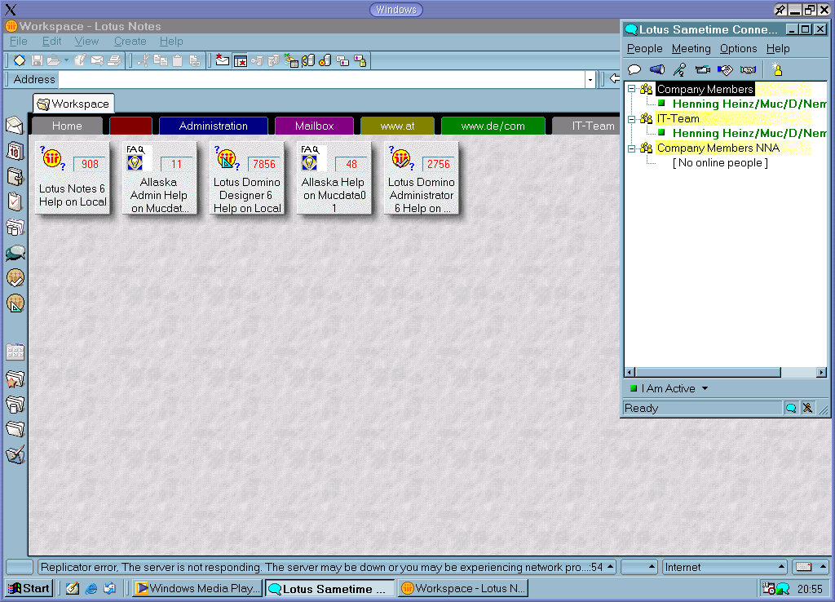Open the File menu in Lotus Notes
The width and height of the screenshot is (835, 602).
(x=18, y=41)
